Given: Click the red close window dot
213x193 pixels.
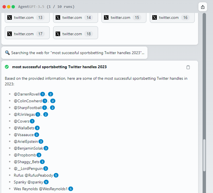Looking at the screenshot, I should click(4, 7).
